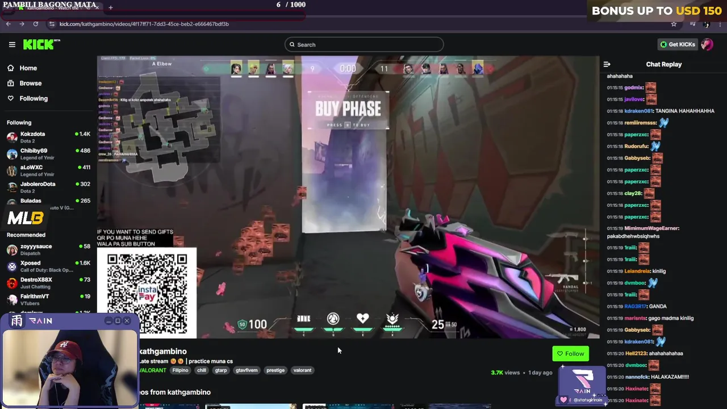Viewport: 727px width, 409px height.
Task: Open DestroX8BX channel avatar
Action: tap(12, 282)
